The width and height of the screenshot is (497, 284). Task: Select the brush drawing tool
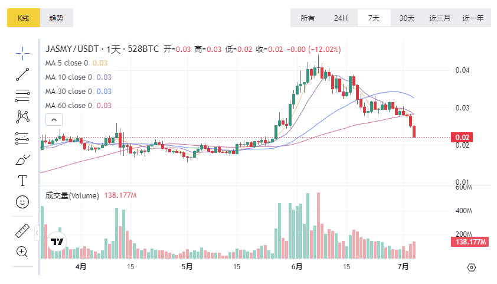22,159
